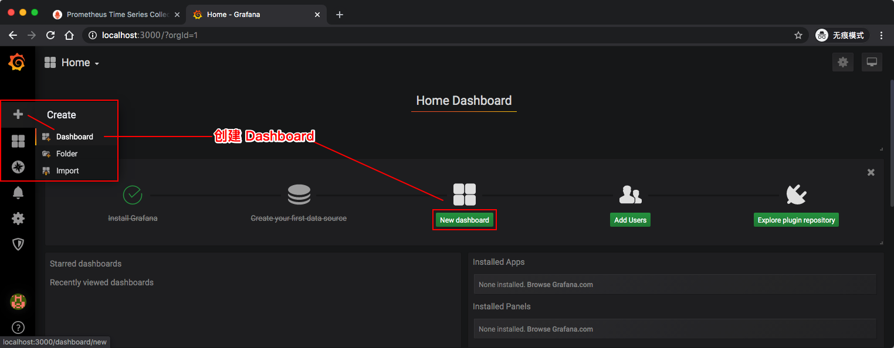
Task: Select Dashboard from the Create menu
Action: 74,137
